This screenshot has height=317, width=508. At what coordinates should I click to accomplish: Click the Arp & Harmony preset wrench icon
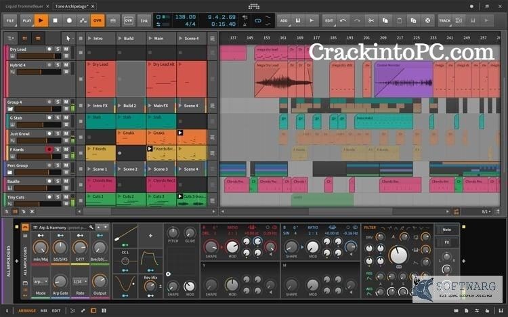(x=91, y=227)
